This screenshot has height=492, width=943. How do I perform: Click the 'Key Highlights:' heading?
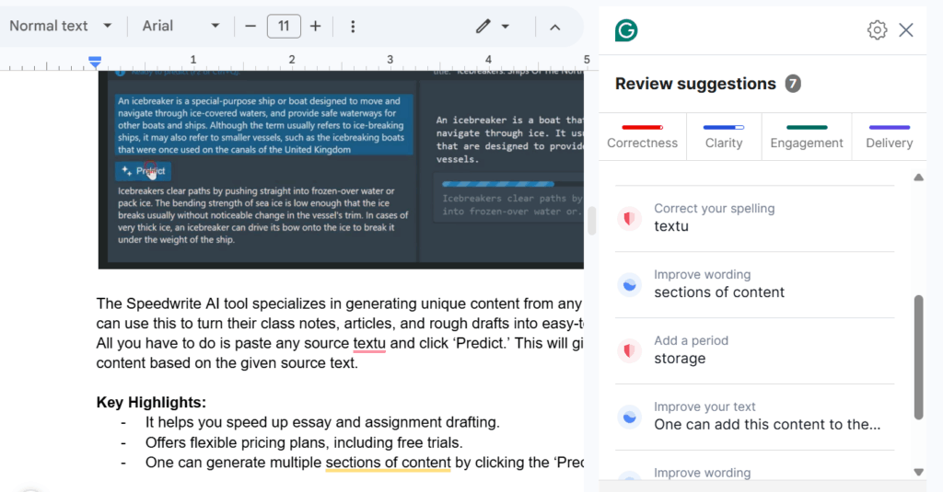151,402
